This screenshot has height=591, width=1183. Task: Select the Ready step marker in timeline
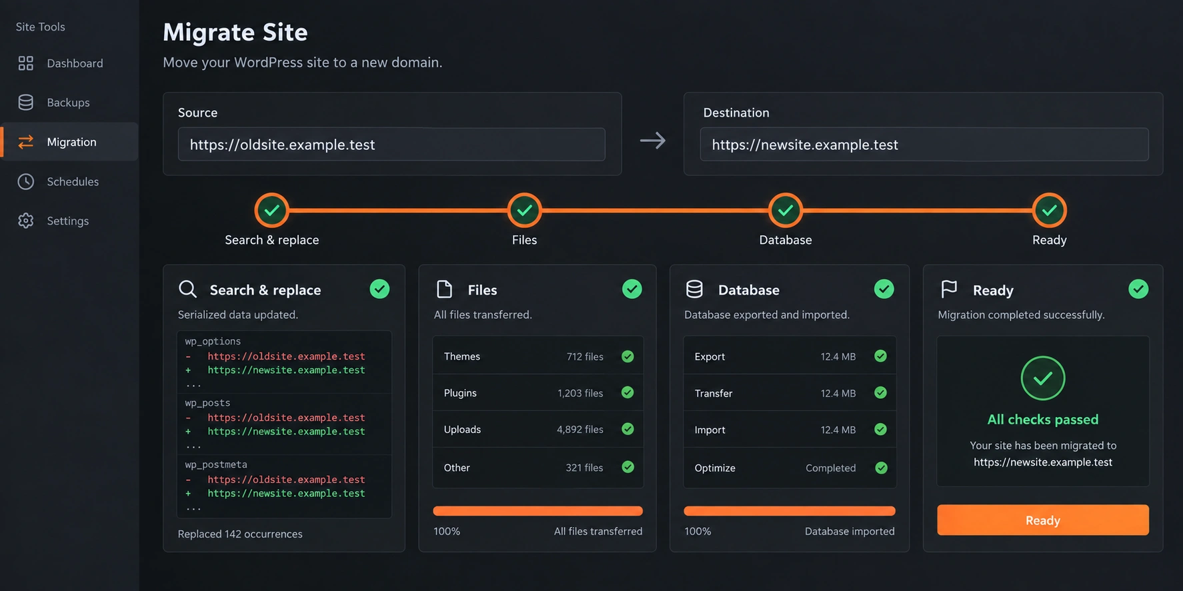[x=1050, y=211]
